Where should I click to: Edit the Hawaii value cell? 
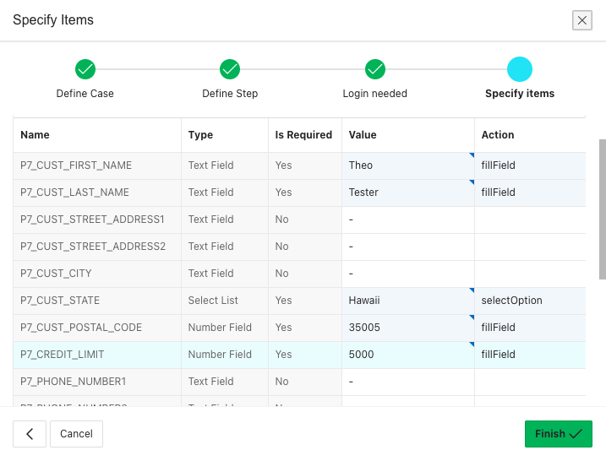coord(408,301)
